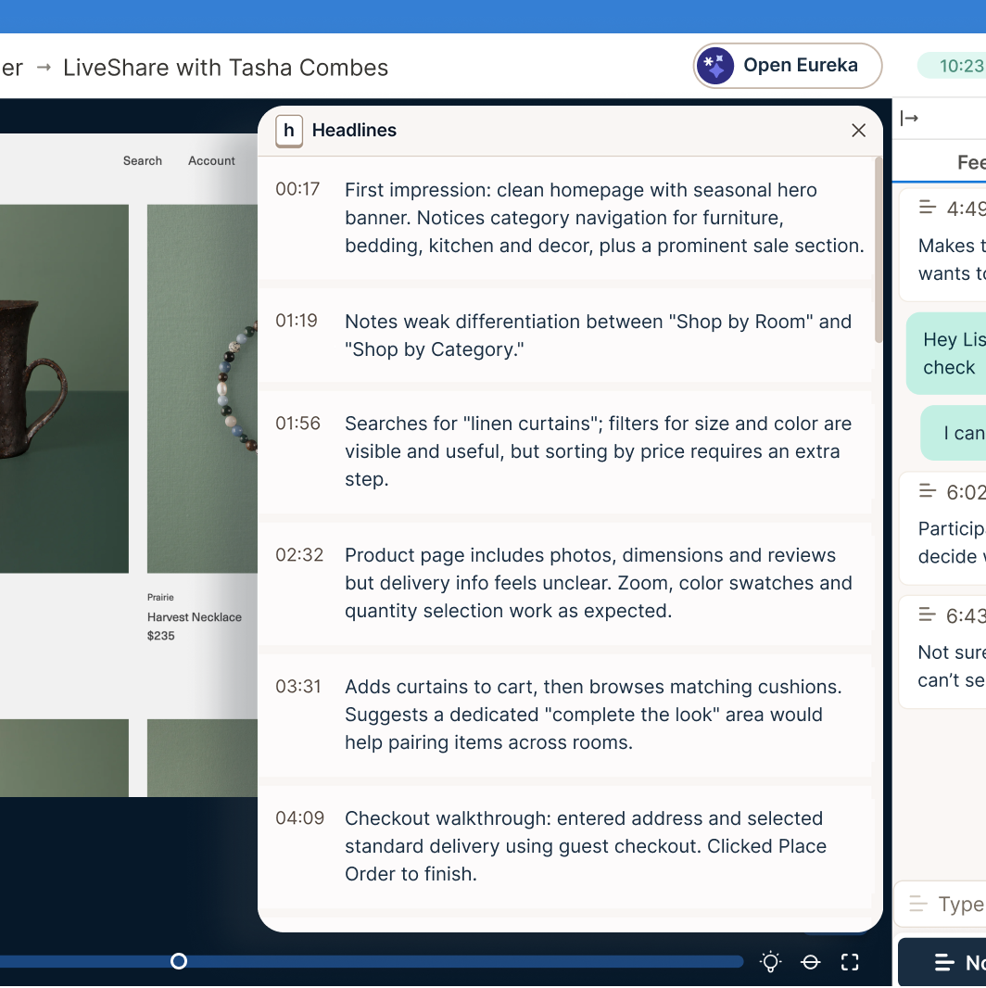Click the Headlines list scrollbar
Screen dimensions: 986x988
(879, 249)
